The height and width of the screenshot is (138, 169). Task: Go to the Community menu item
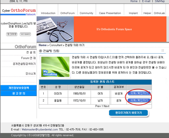(x=86, y=13)
